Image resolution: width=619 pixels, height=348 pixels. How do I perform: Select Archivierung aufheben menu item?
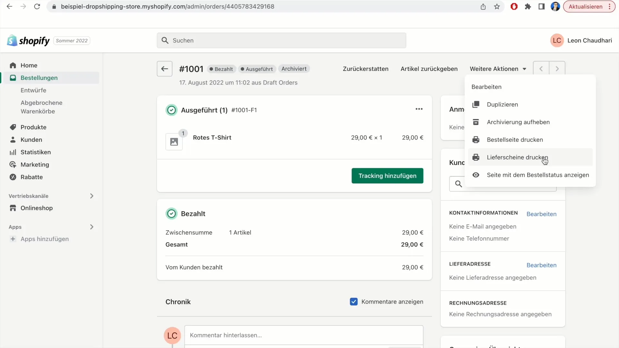[518, 122]
